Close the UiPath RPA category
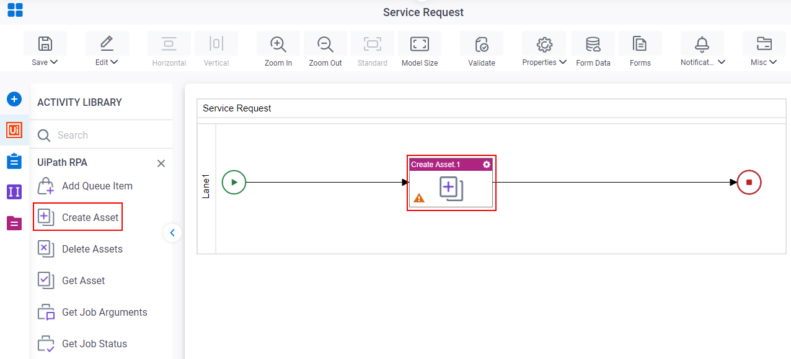 tap(161, 163)
